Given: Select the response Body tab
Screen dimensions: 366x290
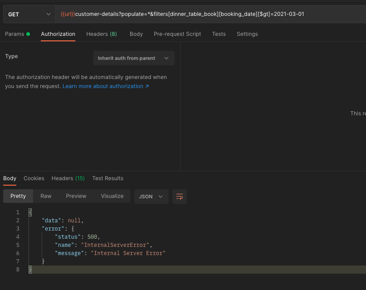Looking at the screenshot, I should (x=10, y=178).
